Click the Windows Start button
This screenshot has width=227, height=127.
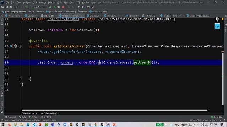pos(3,125)
